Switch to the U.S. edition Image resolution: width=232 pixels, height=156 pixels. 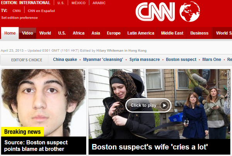61,3
